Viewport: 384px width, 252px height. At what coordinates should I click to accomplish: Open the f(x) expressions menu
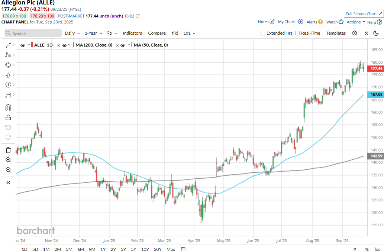pyautogui.click(x=175, y=33)
